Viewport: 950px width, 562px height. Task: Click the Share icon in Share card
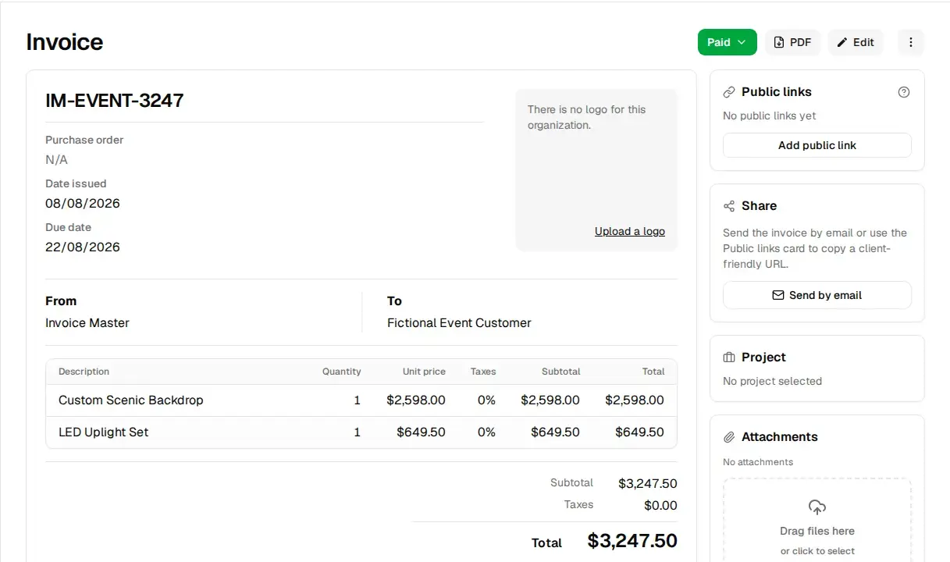click(729, 206)
